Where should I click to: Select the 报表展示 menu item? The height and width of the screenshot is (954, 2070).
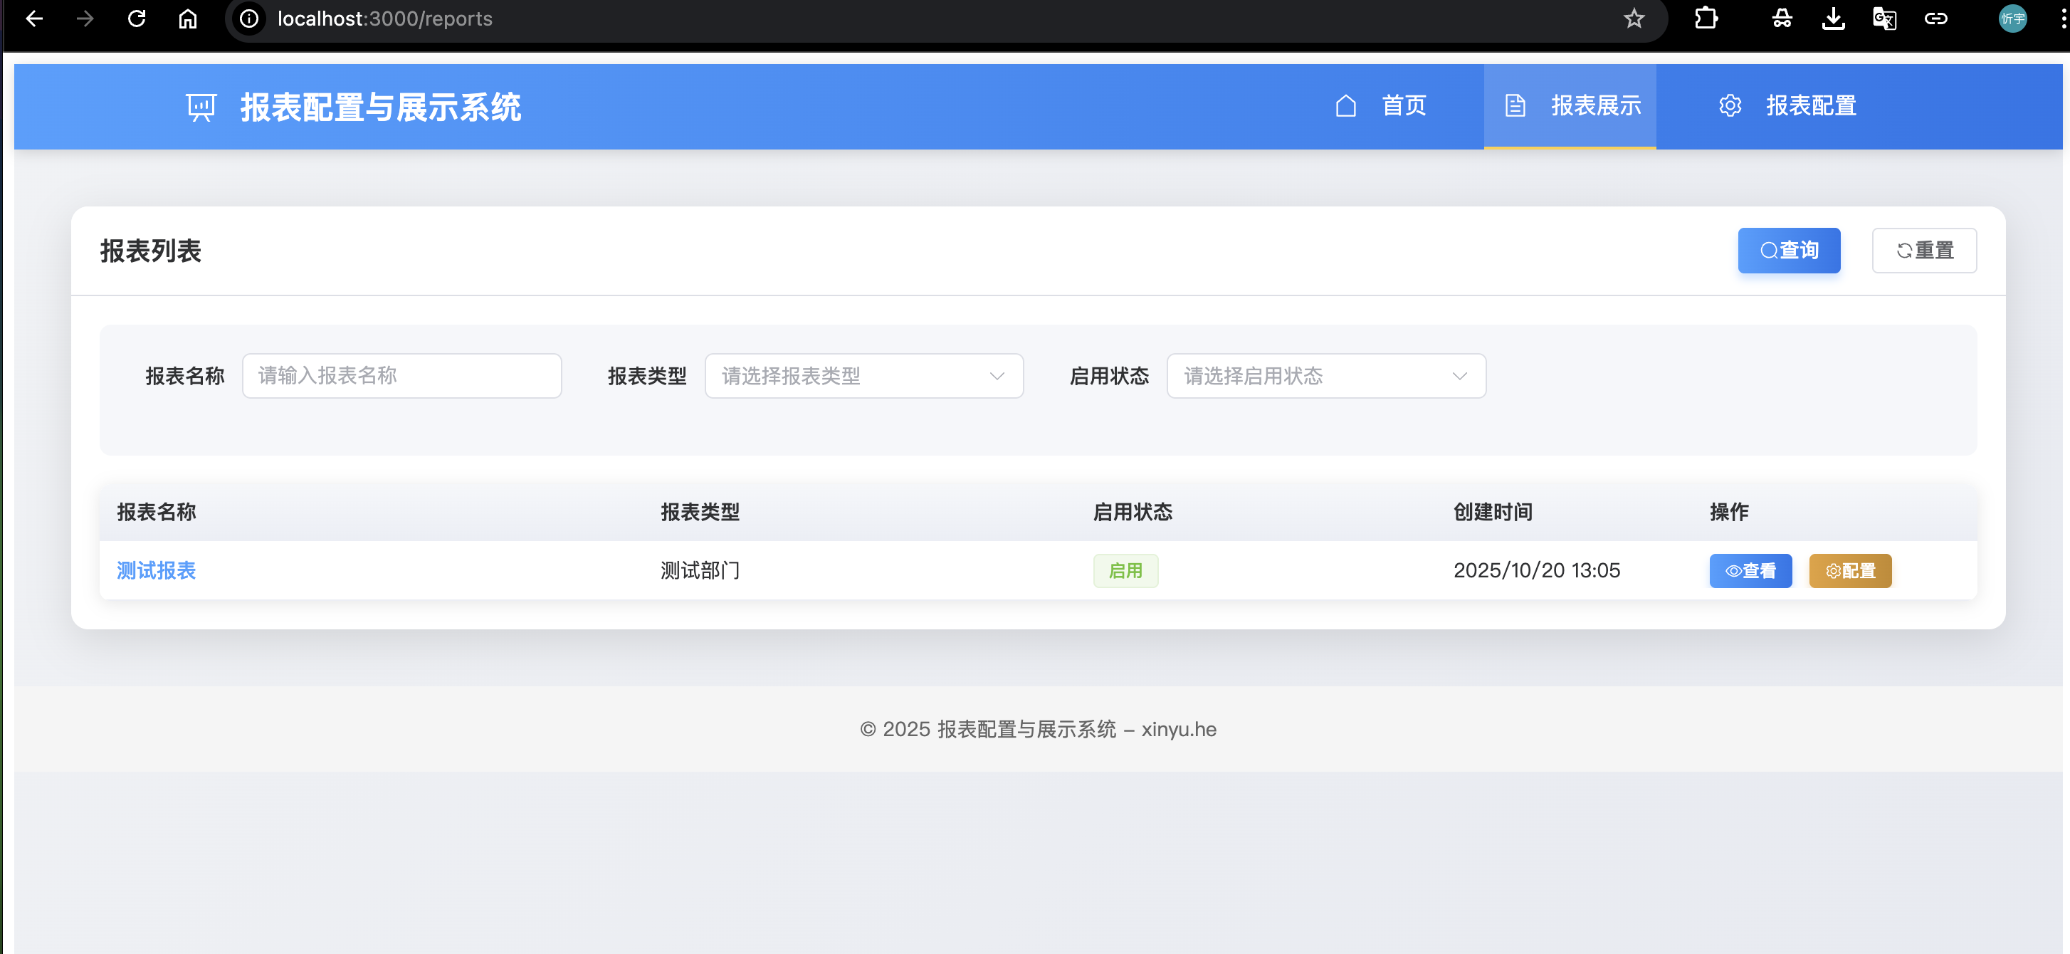(1571, 106)
